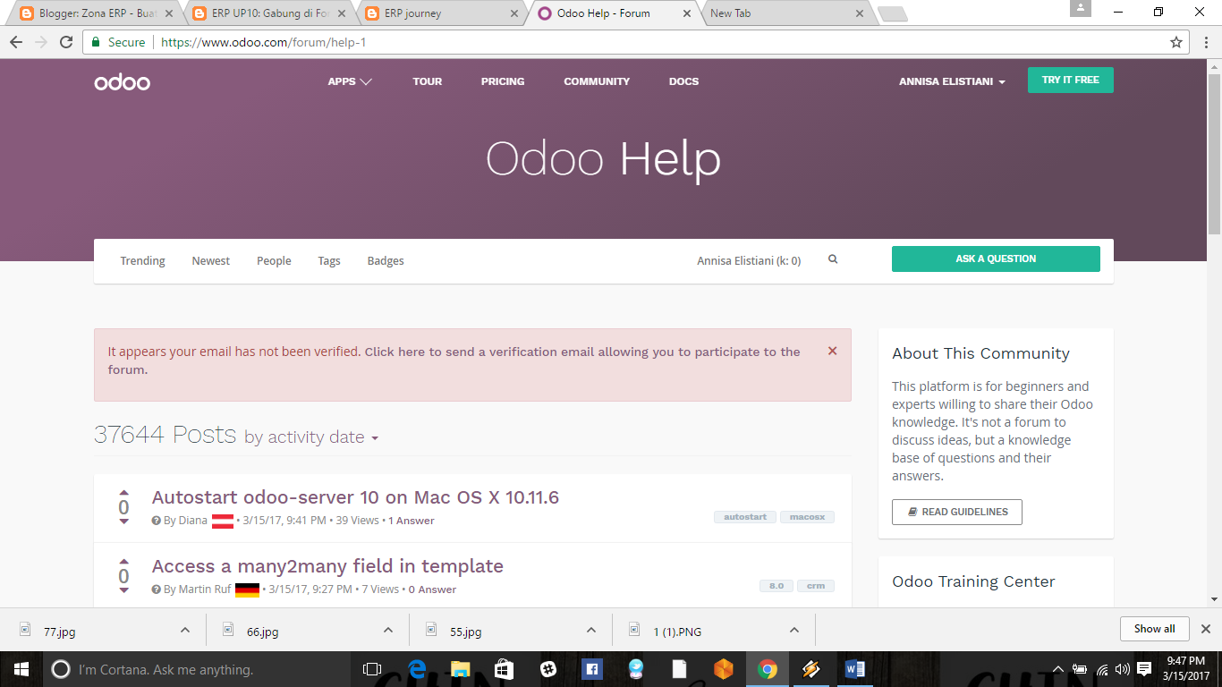Switch to the New Tab browser tab
The image size is (1222, 687).
point(785,13)
